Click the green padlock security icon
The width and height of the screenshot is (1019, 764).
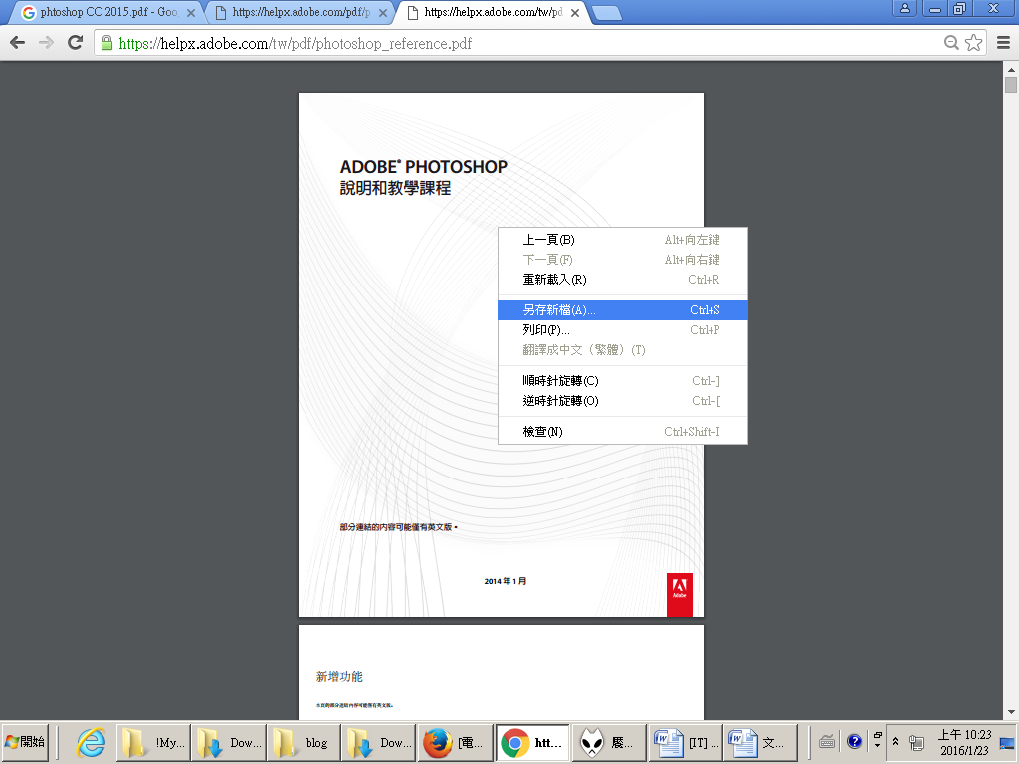tap(107, 43)
